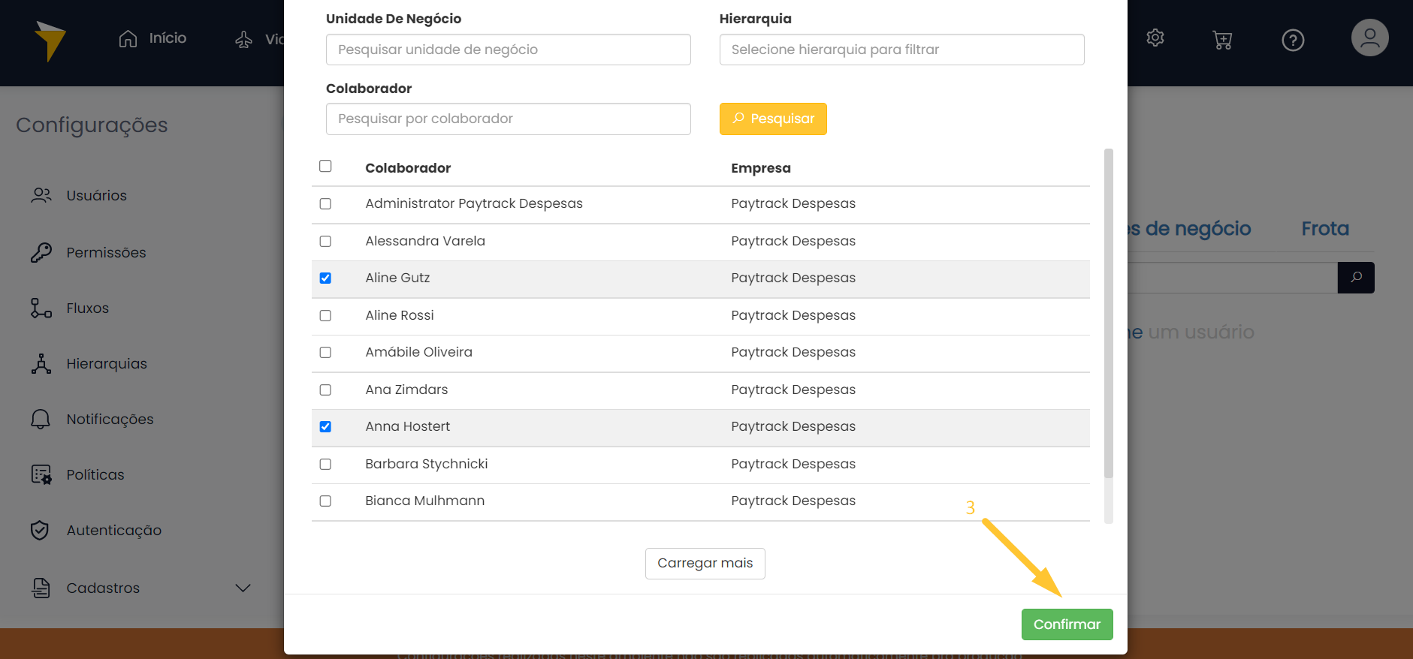Click the Autenticação shield icon
This screenshot has width=1413, height=659.
[x=40, y=530]
